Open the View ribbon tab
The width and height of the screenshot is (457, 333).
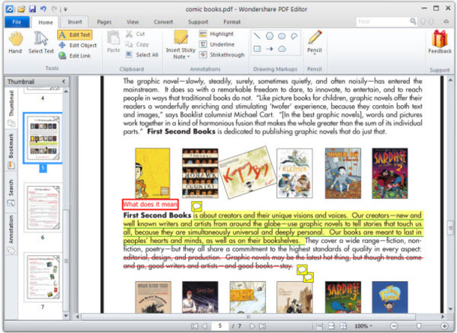click(x=133, y=22)
